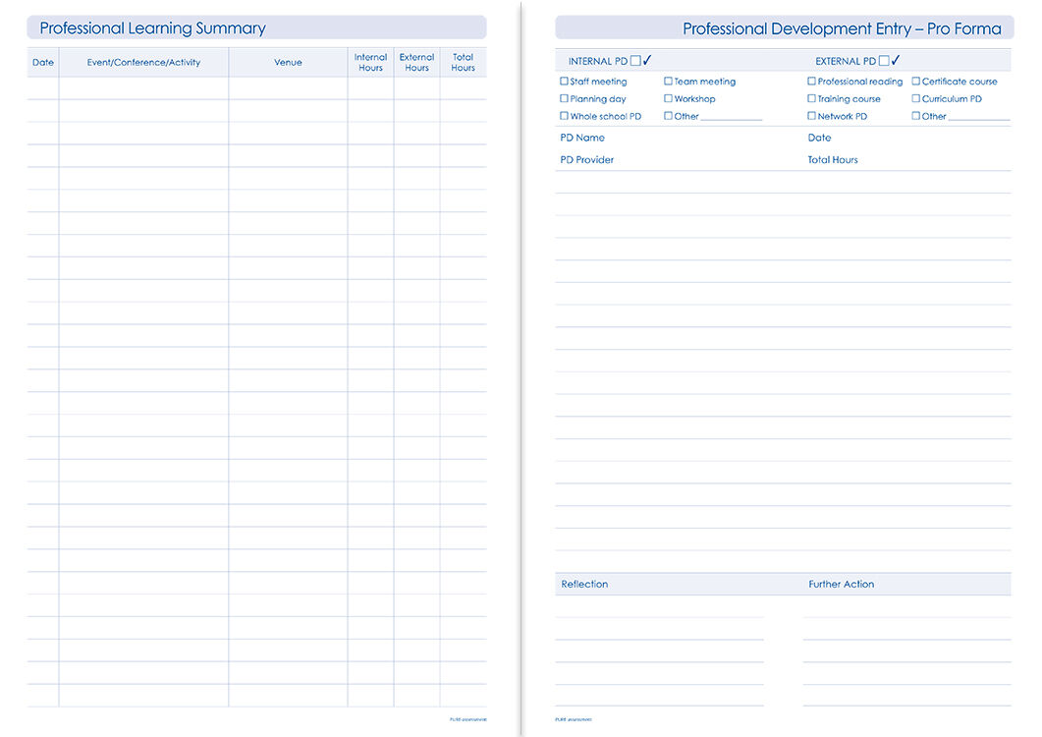Click the Reflection section header
Viewport: 1042px width, 737px height.
(x=584, y=585)
